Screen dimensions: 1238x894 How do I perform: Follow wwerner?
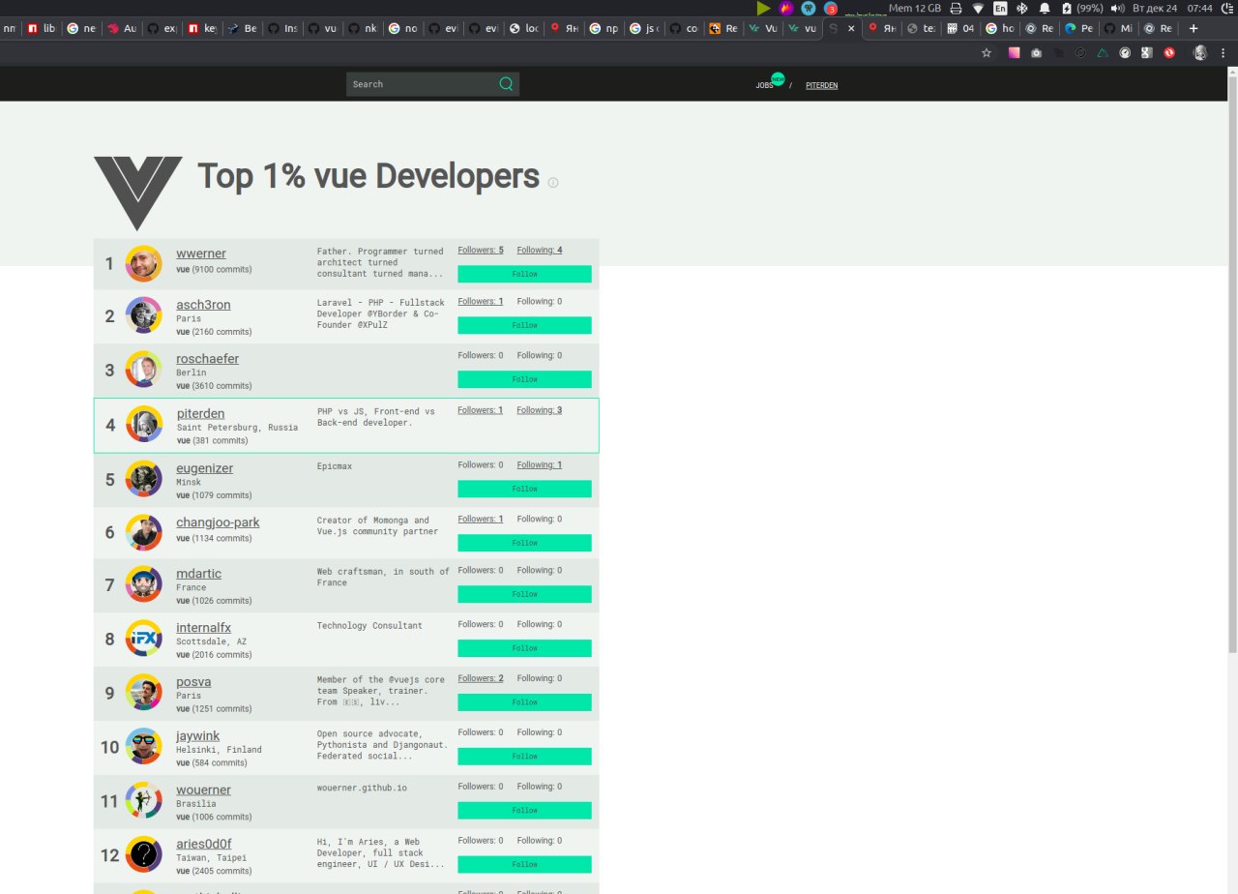pyautogui.click(x=524, y=274)
